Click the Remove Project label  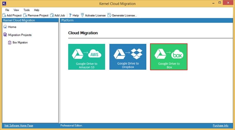tap(38, 16)
